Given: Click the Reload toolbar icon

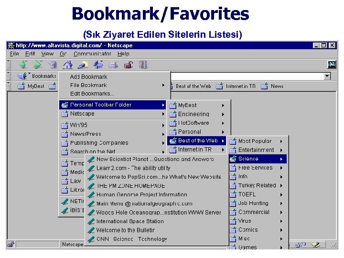Looking at the screenshot, I should 53,64.
